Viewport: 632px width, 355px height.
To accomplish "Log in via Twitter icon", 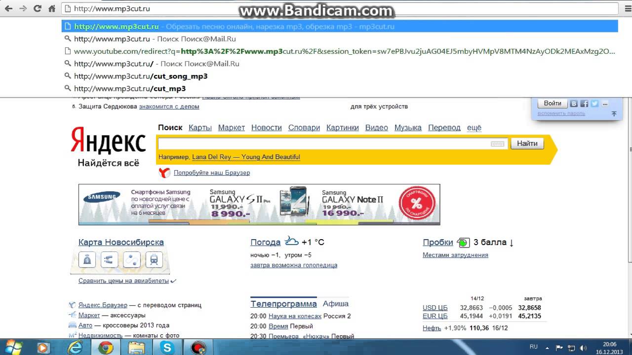I will [594, 104].
